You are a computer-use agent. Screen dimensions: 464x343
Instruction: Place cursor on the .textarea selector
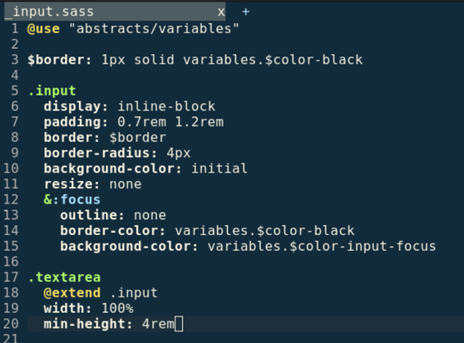[x=65, y=277]
